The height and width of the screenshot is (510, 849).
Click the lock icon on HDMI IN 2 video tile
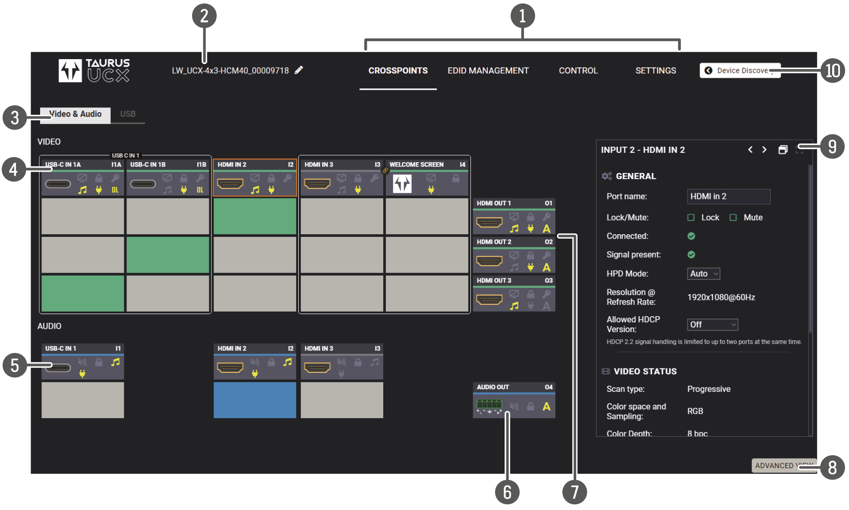point(271,178)
